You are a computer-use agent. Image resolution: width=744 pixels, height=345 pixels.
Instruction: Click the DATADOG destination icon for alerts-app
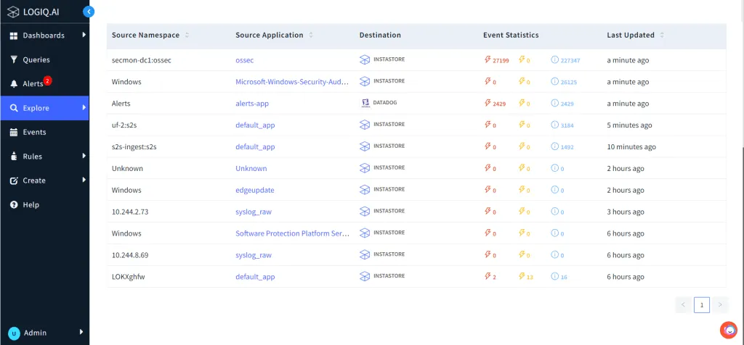pos(365,103)
